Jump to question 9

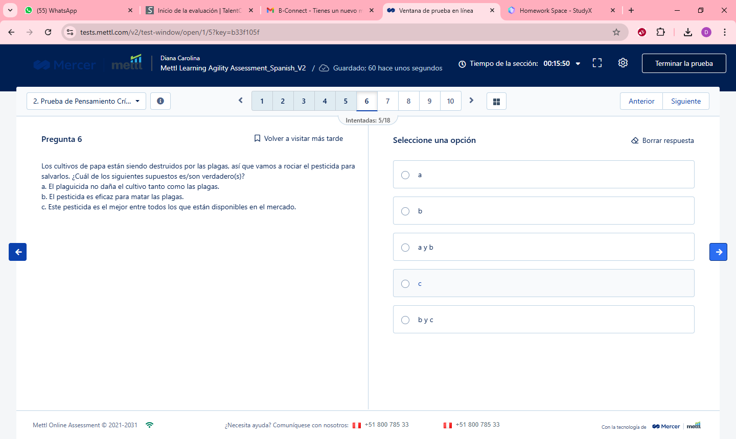click(x=429, y=101)
